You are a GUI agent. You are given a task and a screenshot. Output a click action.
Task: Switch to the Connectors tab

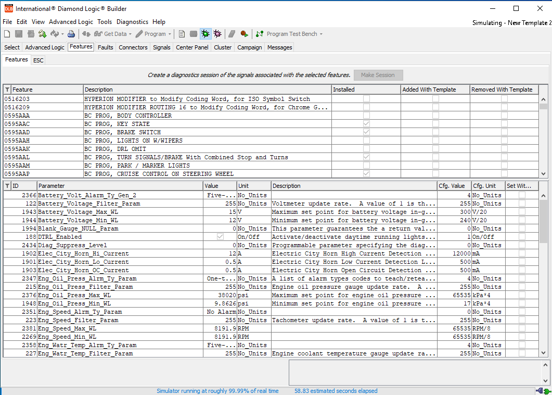click(133, 47)
